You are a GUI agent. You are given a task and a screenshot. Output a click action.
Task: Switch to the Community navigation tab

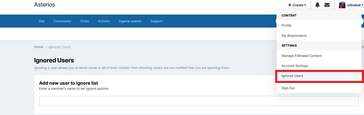click(x=62, y=21)
